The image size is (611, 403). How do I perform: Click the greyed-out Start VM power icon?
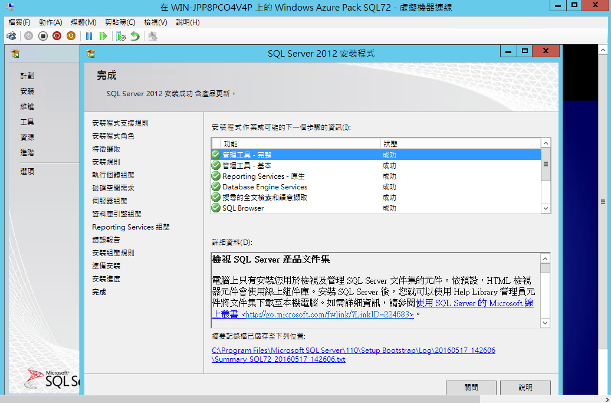click(x=28, y=36)
